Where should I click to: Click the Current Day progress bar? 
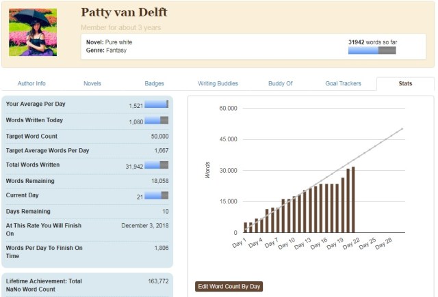click(156, 195)
